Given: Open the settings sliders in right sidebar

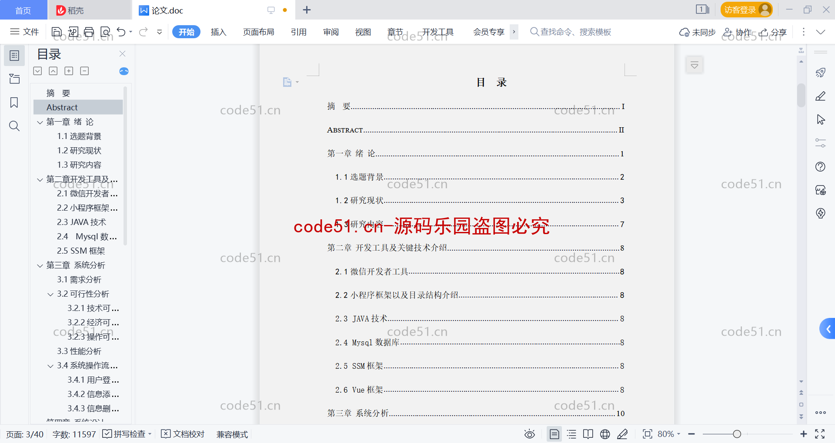Looking at the screenshot, I should point(821,143).
